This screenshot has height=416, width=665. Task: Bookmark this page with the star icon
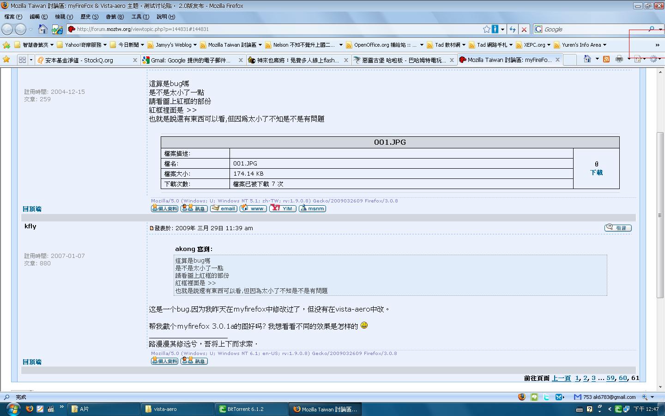(x=486, y=29)
